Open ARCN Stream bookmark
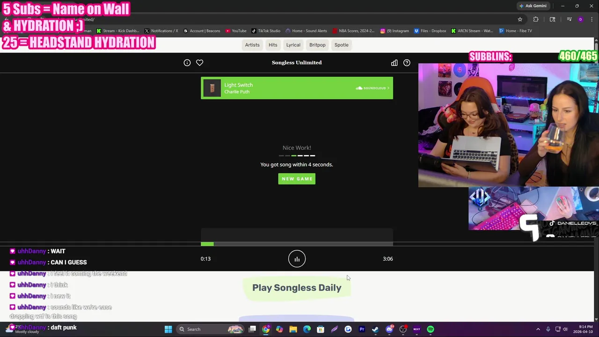This screenshot has height=337, width=599. (x=472, y=31)
